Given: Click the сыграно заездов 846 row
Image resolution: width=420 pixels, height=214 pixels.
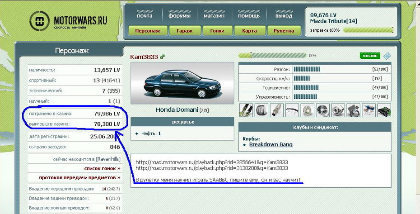Looking at the screenshot, I should click(x=75, y=147).
